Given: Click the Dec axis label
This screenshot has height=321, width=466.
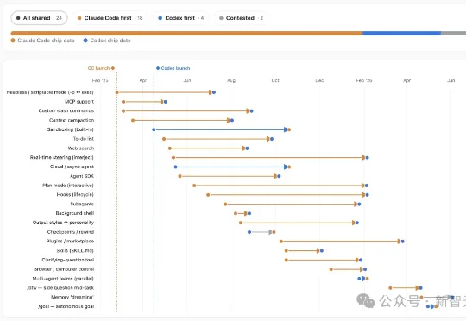Looking at the screenshot, I should [x=319, y=80].
